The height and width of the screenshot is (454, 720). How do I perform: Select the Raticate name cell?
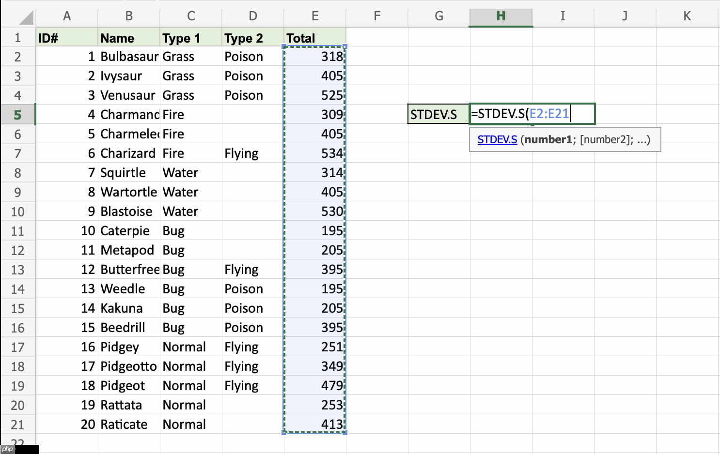point(129,424)
